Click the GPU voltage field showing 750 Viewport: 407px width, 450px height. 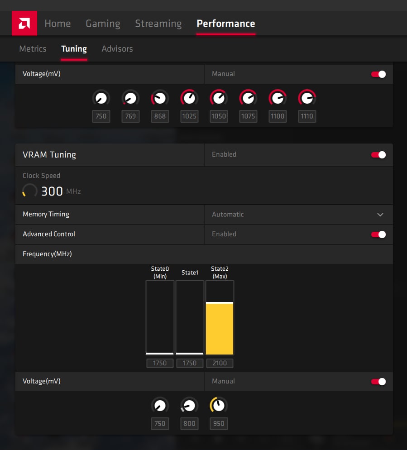coord(101,116)
